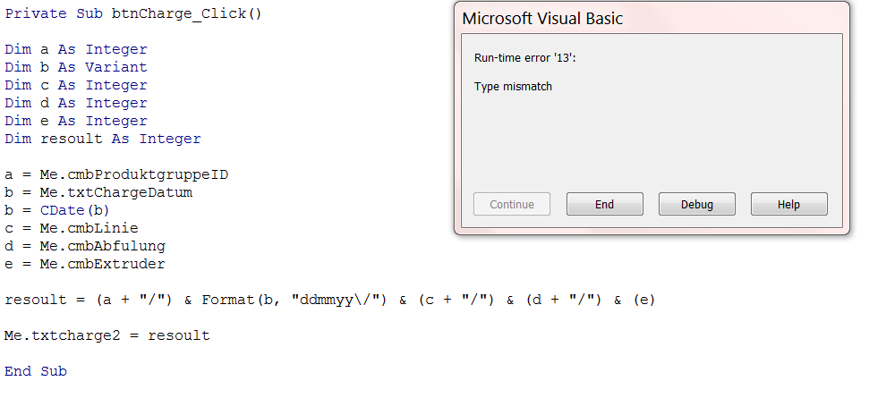Click the 'Dim b As Variant' line
869x415 pixels.
click(x=76, y=67)
